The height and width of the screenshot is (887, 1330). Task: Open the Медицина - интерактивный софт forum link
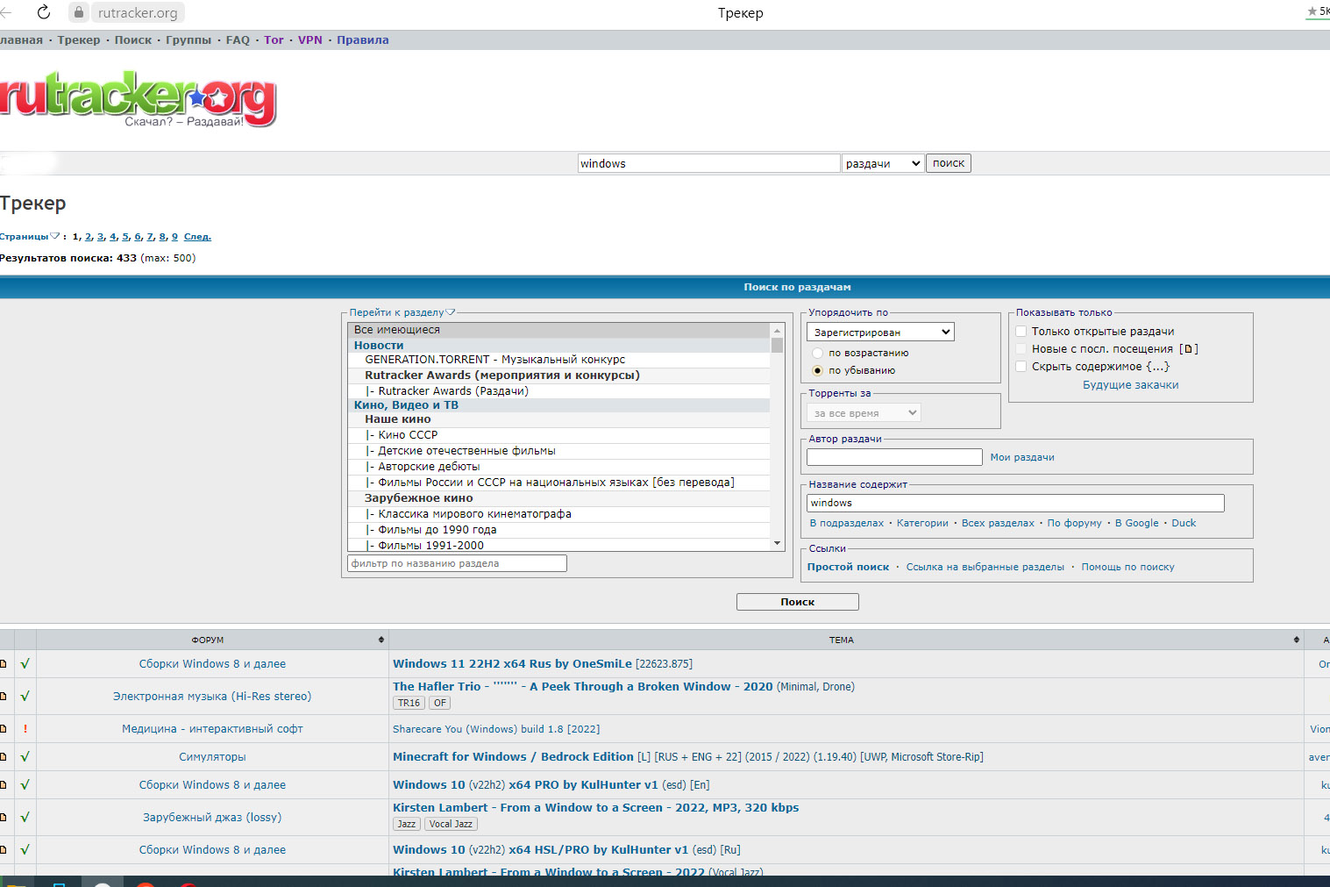pos(212,729)
